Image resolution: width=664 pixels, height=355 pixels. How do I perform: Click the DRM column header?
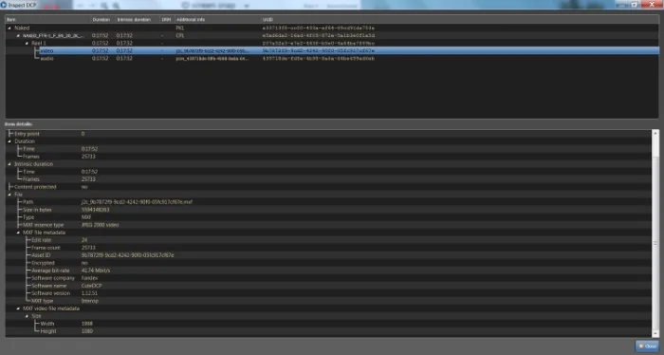tap(167, 20)
